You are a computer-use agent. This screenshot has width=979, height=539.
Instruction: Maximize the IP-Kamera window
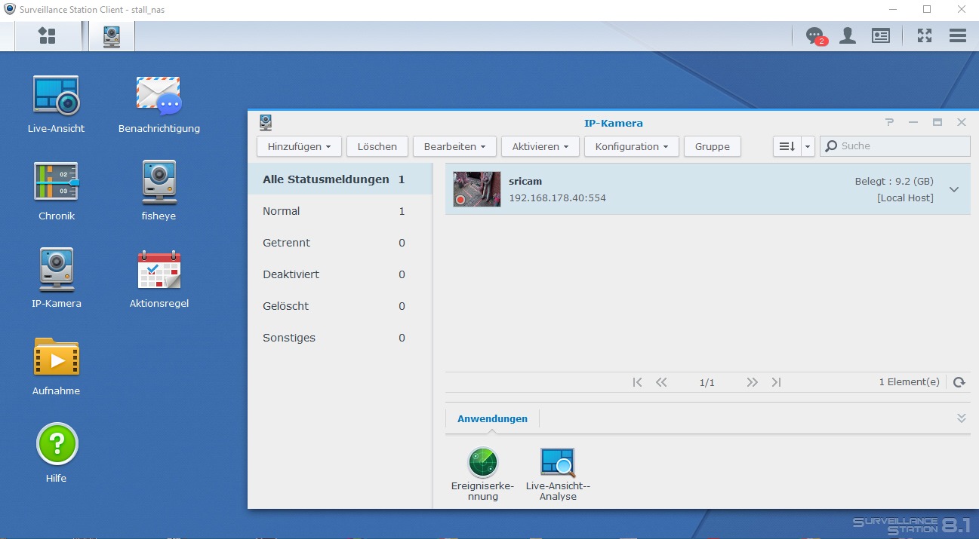[x=937, y=122]
